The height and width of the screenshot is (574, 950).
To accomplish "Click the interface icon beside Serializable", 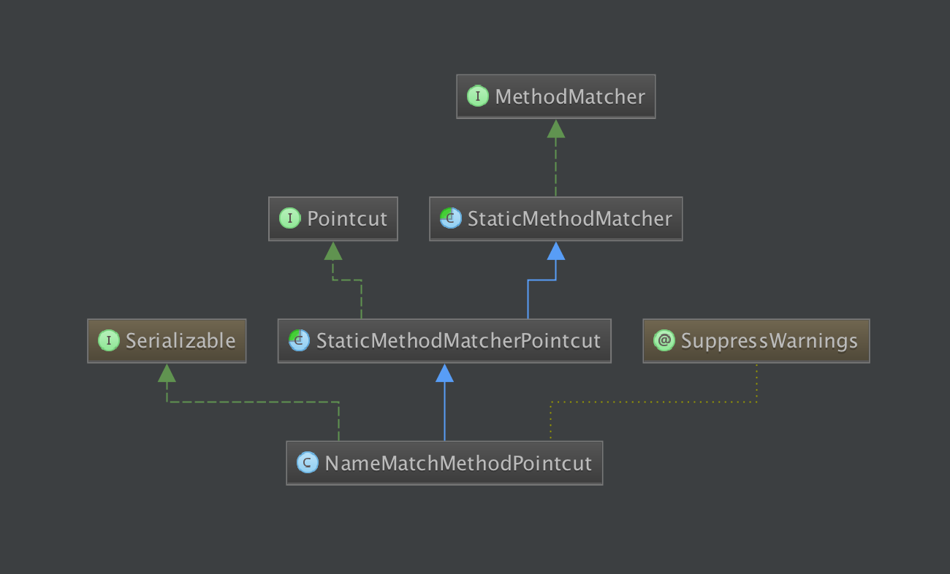I will 109,341.
